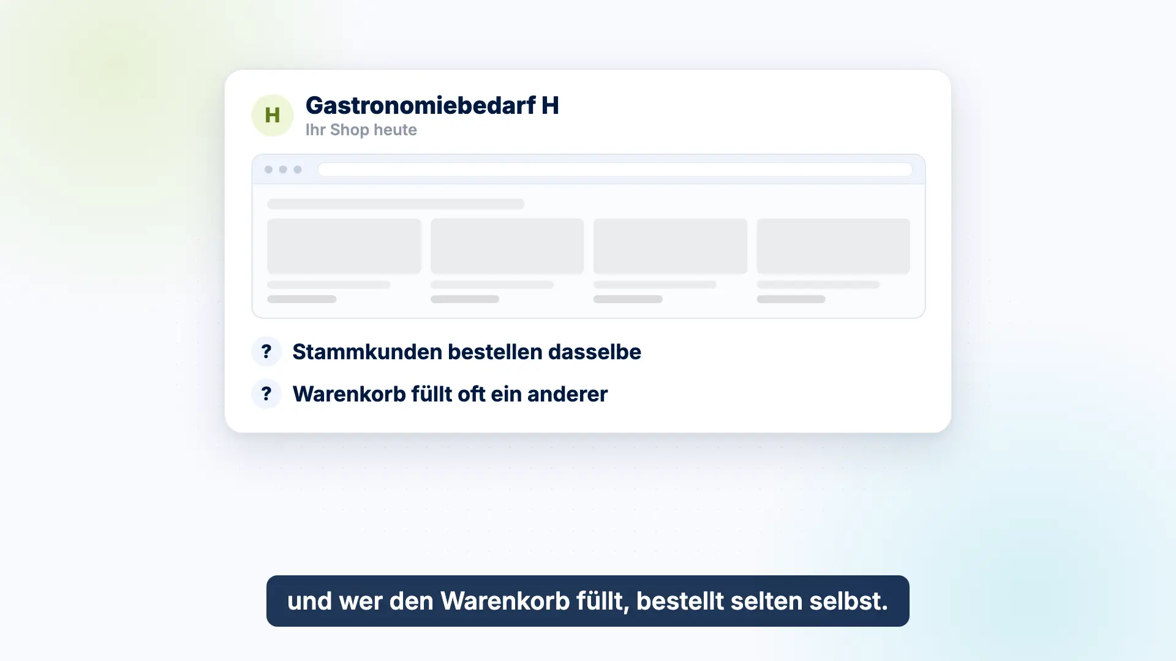Click the mock browser address bar
The width and height of the screenshot is (1176, 661).
(x=615, y=170)
